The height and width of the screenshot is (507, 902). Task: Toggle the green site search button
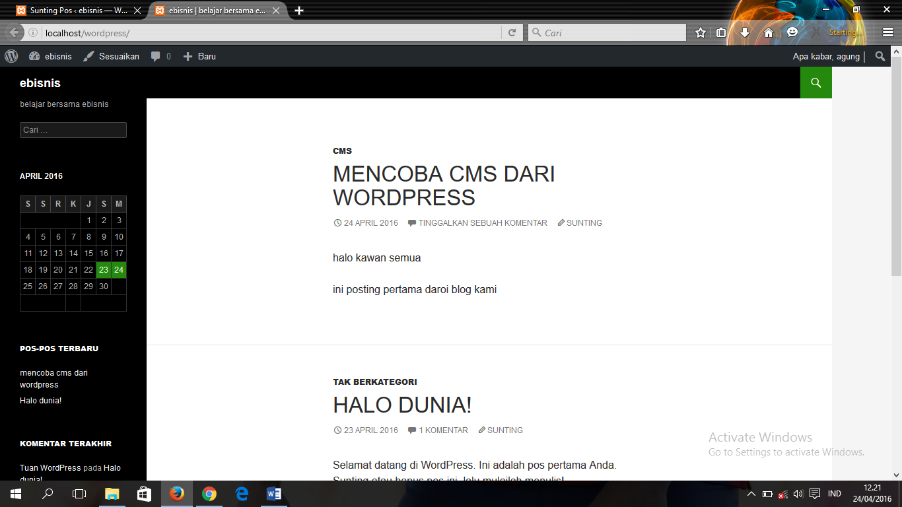816,83
